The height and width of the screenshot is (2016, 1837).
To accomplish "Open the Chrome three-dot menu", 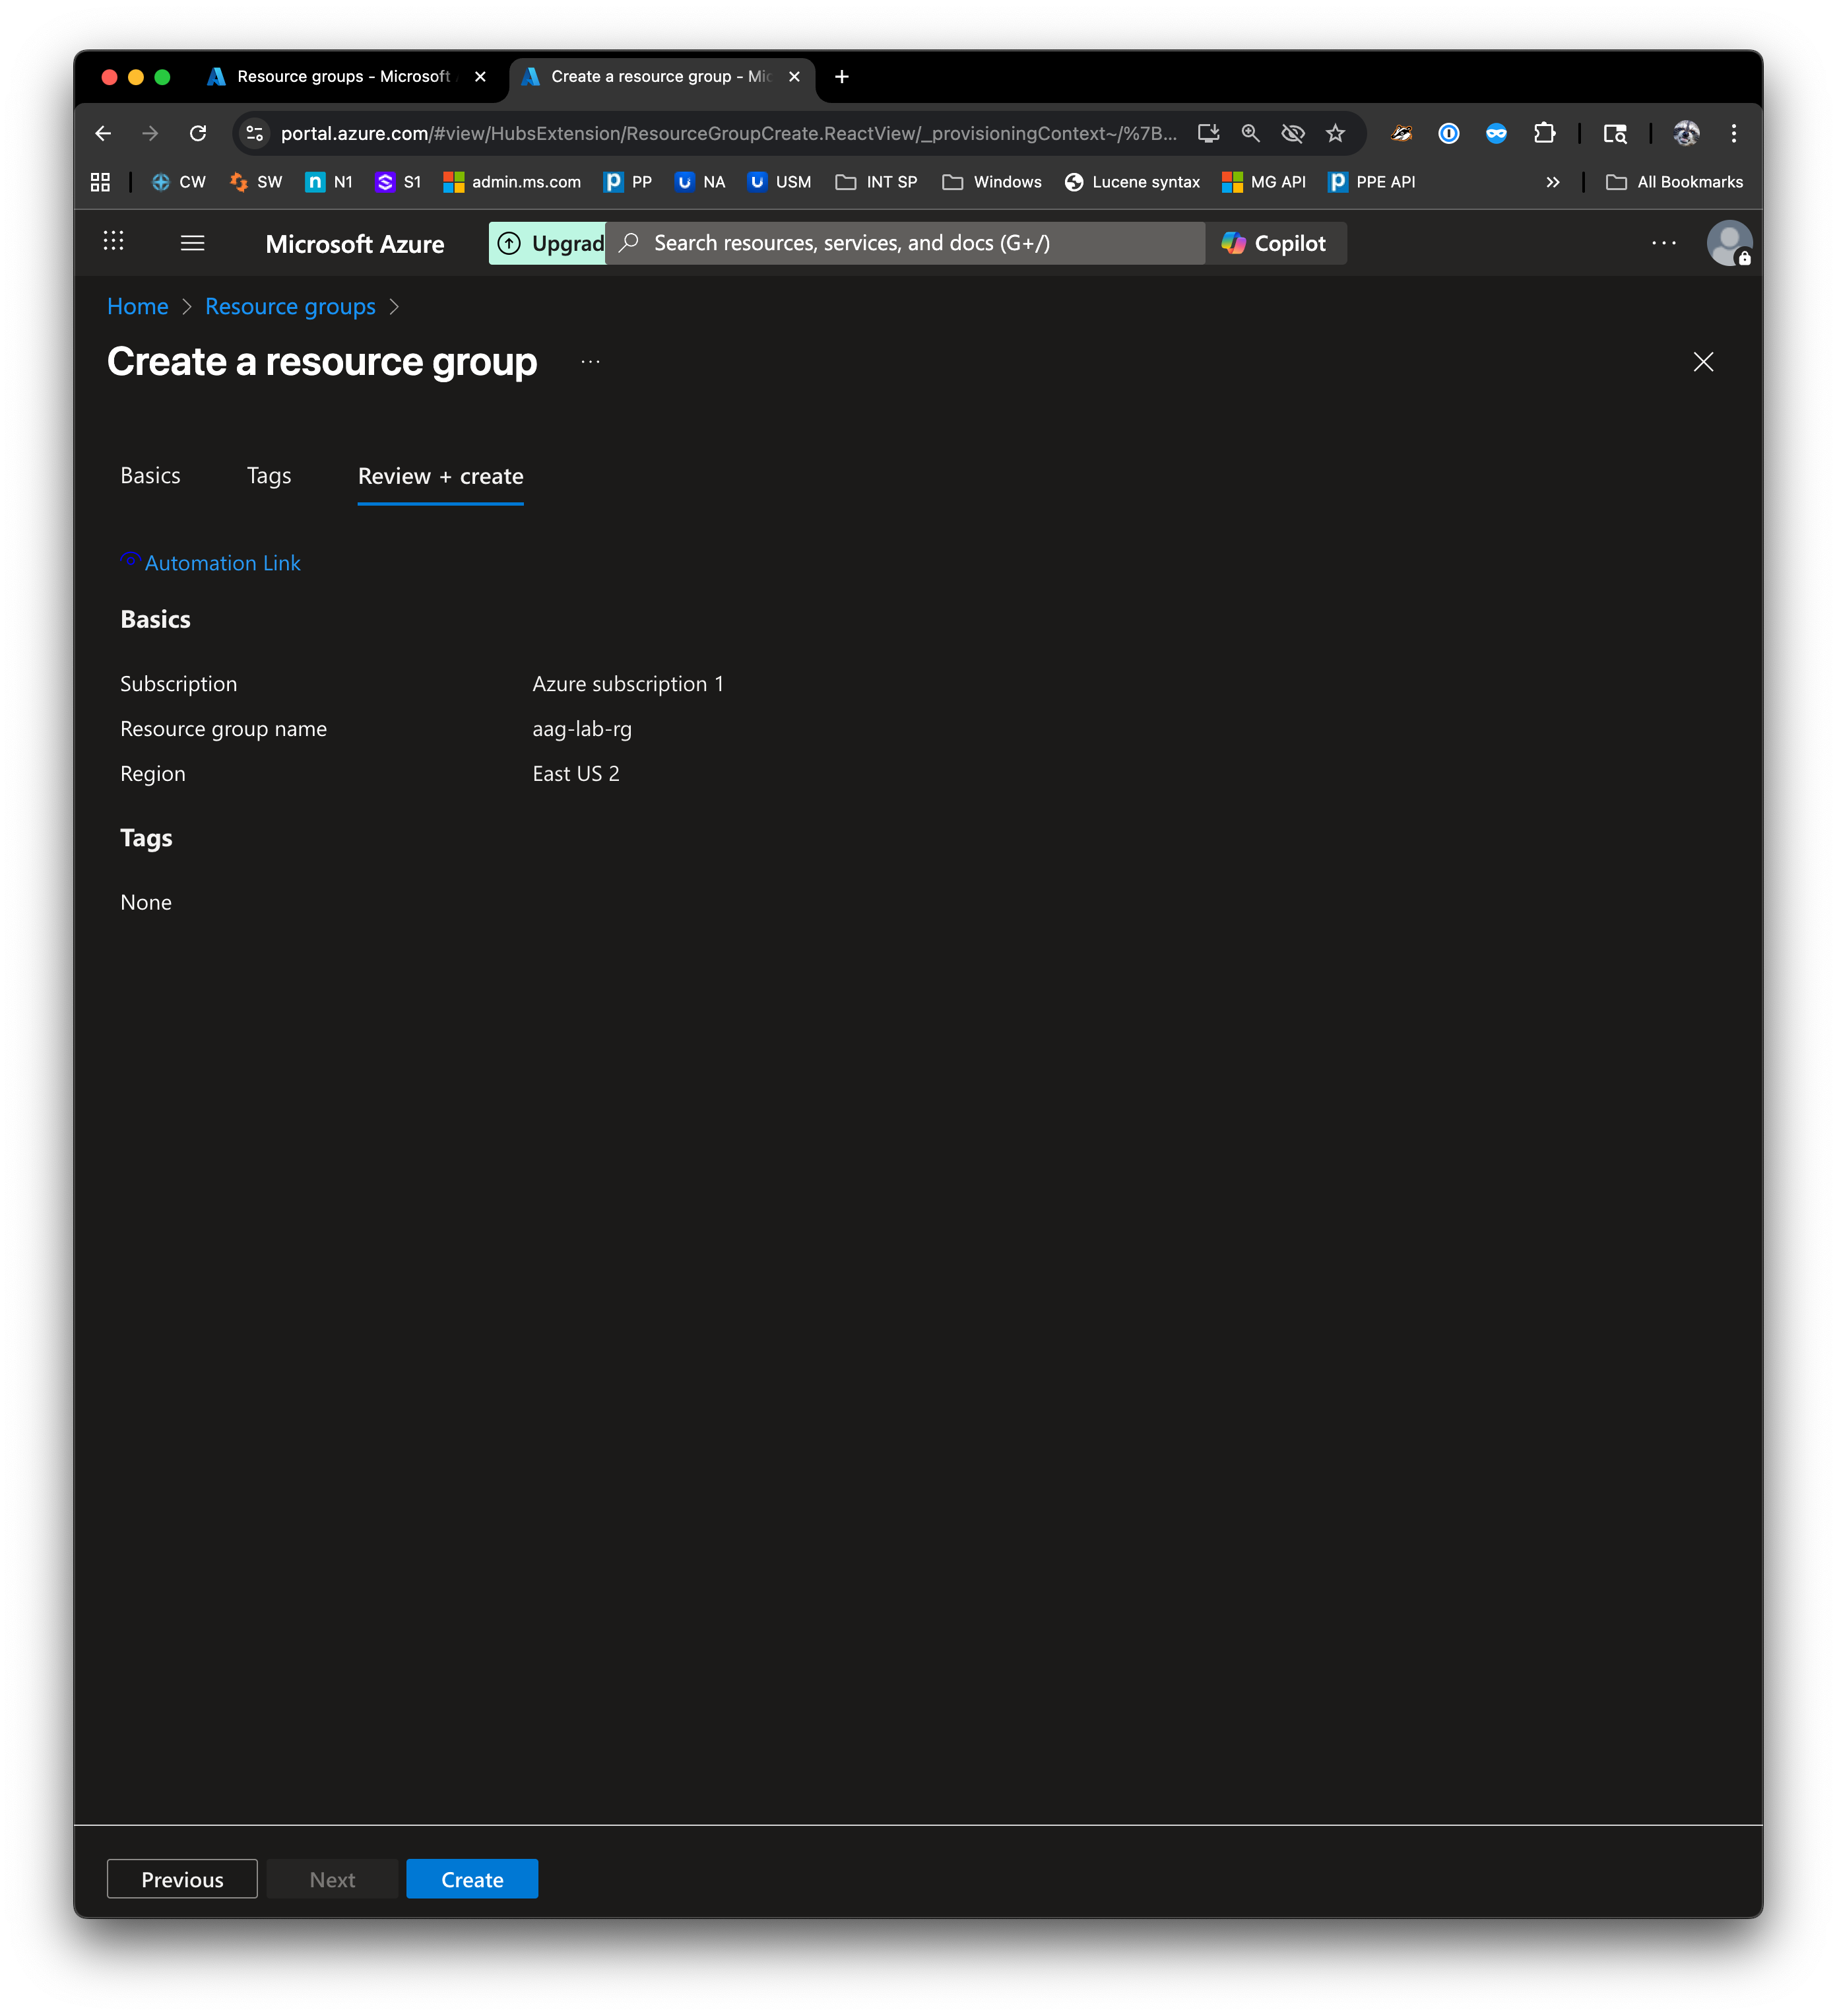I will tap(1733, 133).
